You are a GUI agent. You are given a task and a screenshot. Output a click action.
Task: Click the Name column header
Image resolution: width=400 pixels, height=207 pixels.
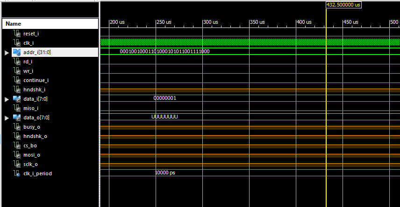(x=50, y=24)
